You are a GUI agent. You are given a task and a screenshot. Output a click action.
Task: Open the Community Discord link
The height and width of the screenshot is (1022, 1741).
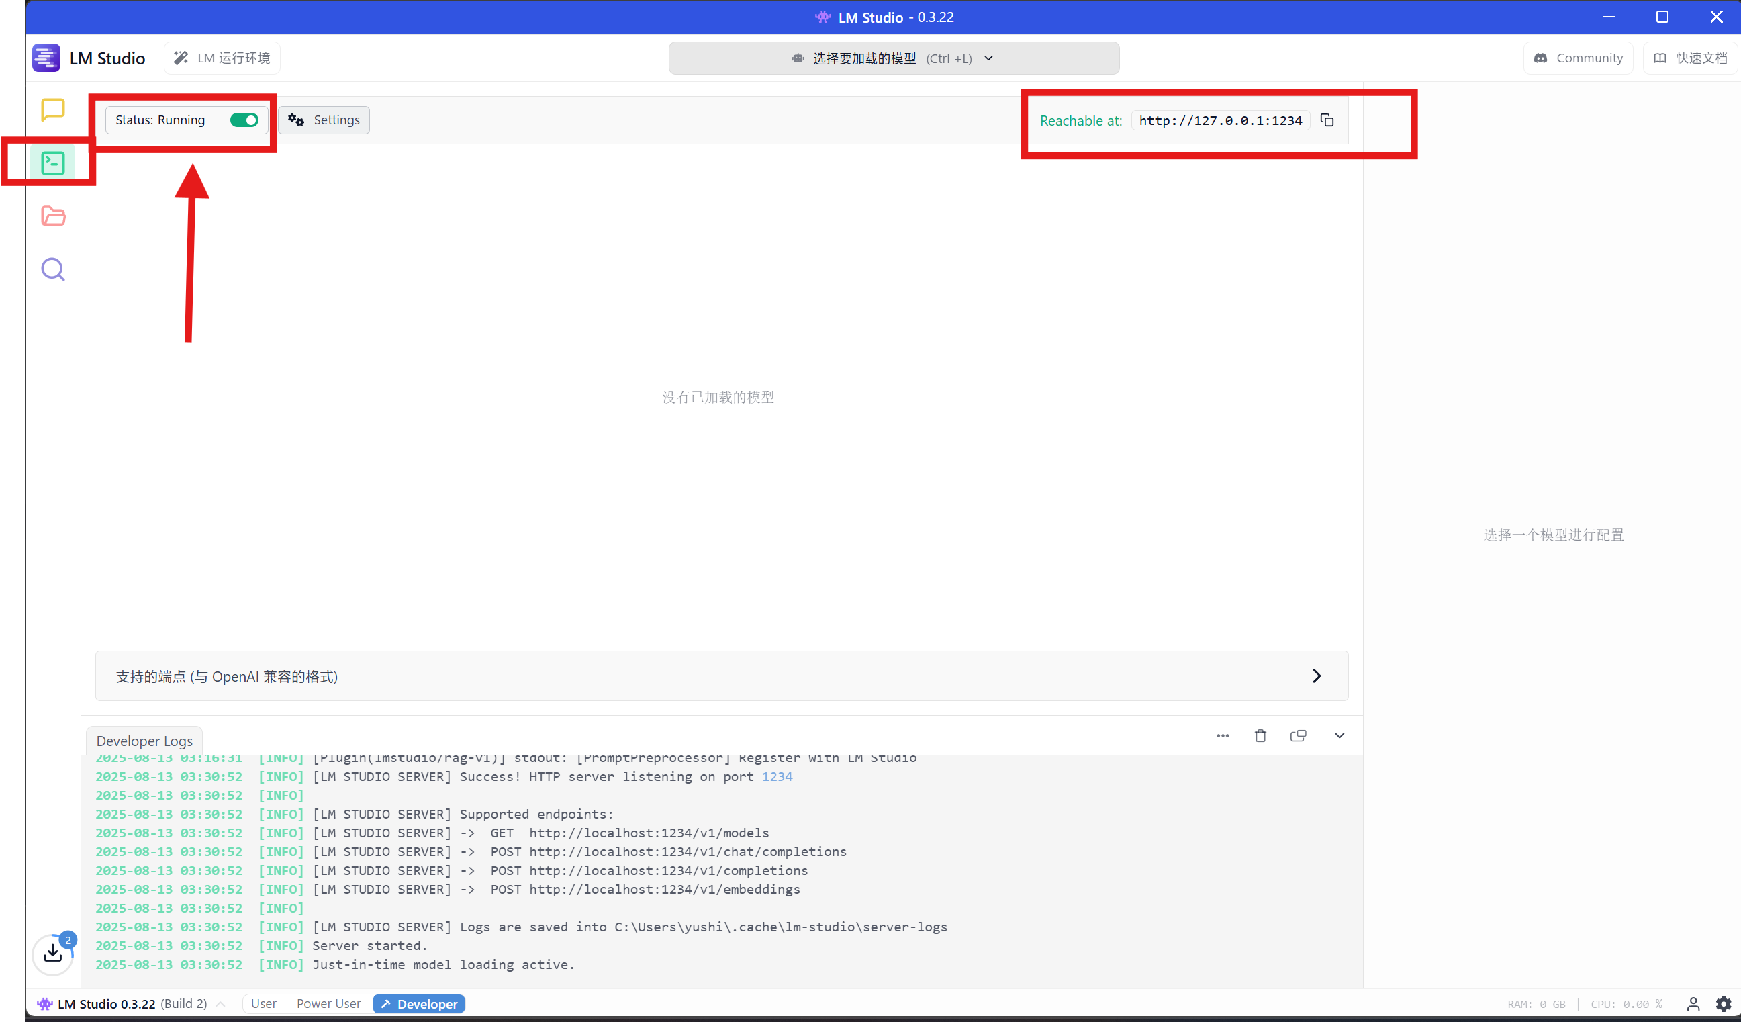(x=1578, y=58)
